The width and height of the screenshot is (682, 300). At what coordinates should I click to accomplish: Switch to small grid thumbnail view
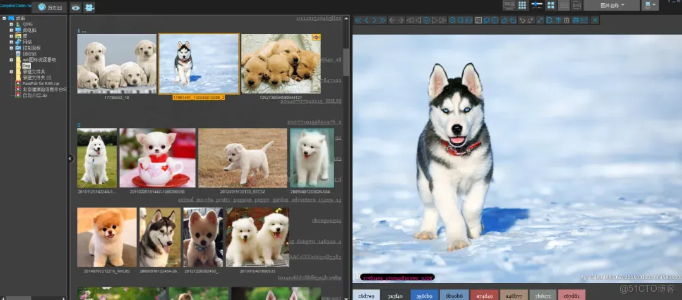tap(522, 5)
